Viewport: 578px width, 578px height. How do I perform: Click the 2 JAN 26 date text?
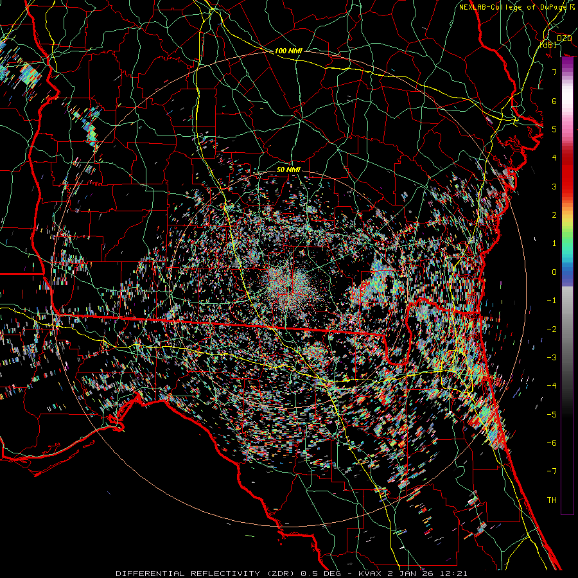pyautogui.click(x=410, y=574)
